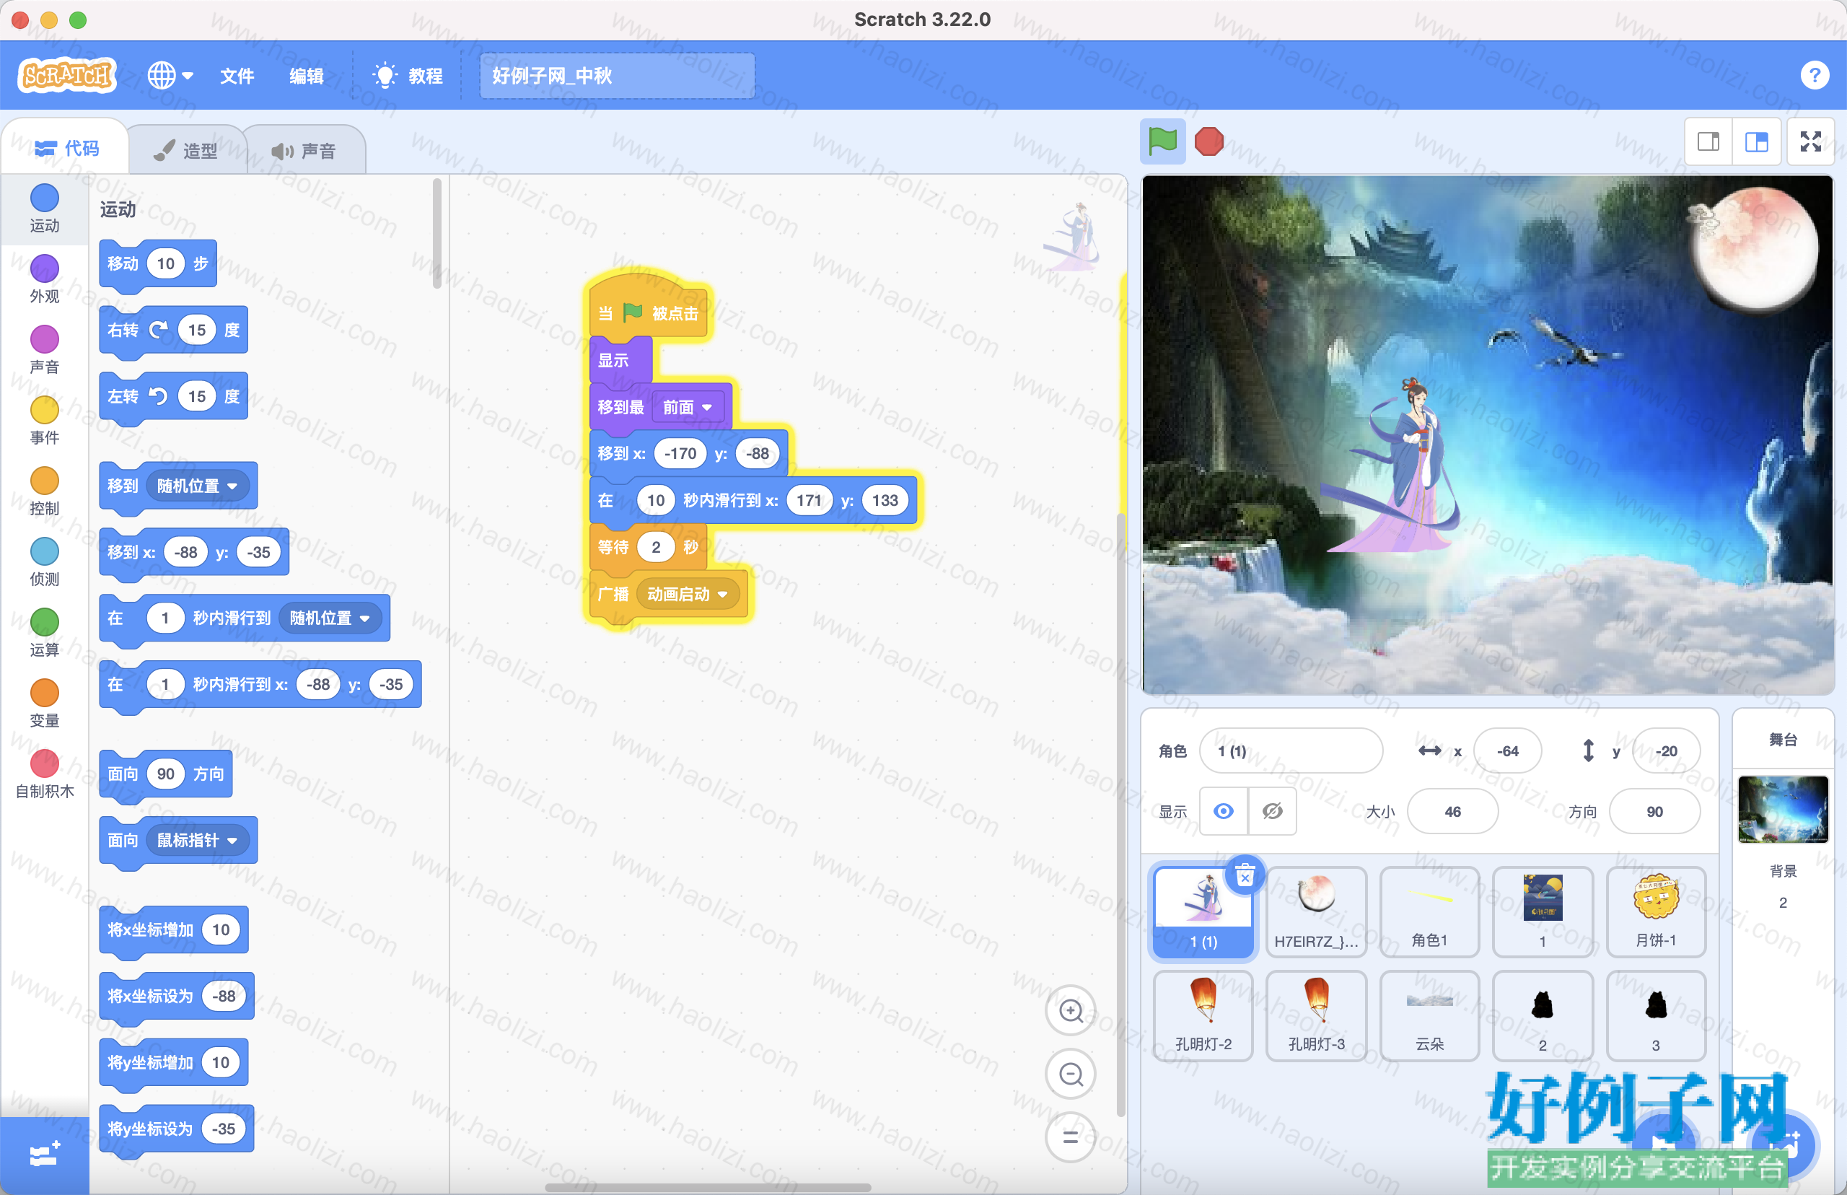This screenshot has height=1195, width=1847.
Task: Select the 侦测 block category
Action: (44, 562)
